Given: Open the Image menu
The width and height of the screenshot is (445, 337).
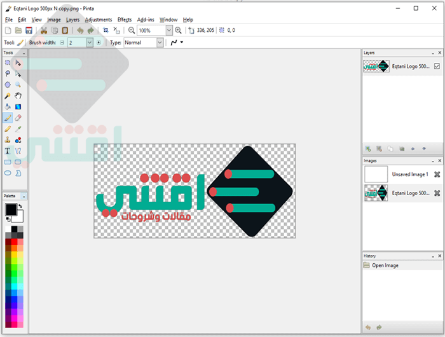Looking at the screenshot, I should [x=54, y=20].
